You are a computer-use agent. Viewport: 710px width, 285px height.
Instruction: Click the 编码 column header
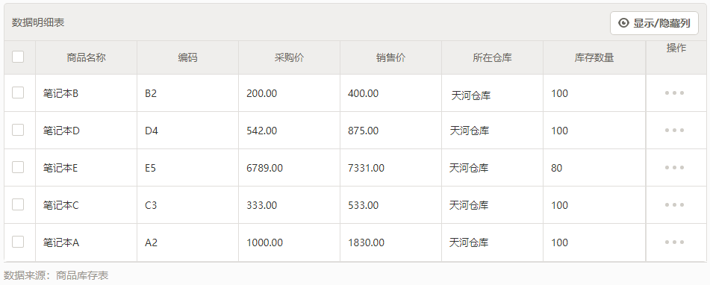coord(187,57)
